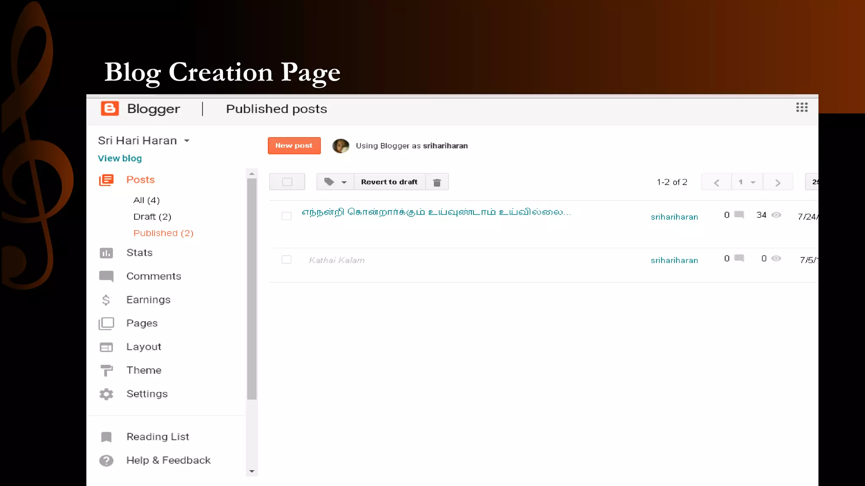Image resolution: width=865 pixels, height=486 pixels.
Task: Click srihariharan author on Kathai Kalam row
Action: [x=674, y=260]
